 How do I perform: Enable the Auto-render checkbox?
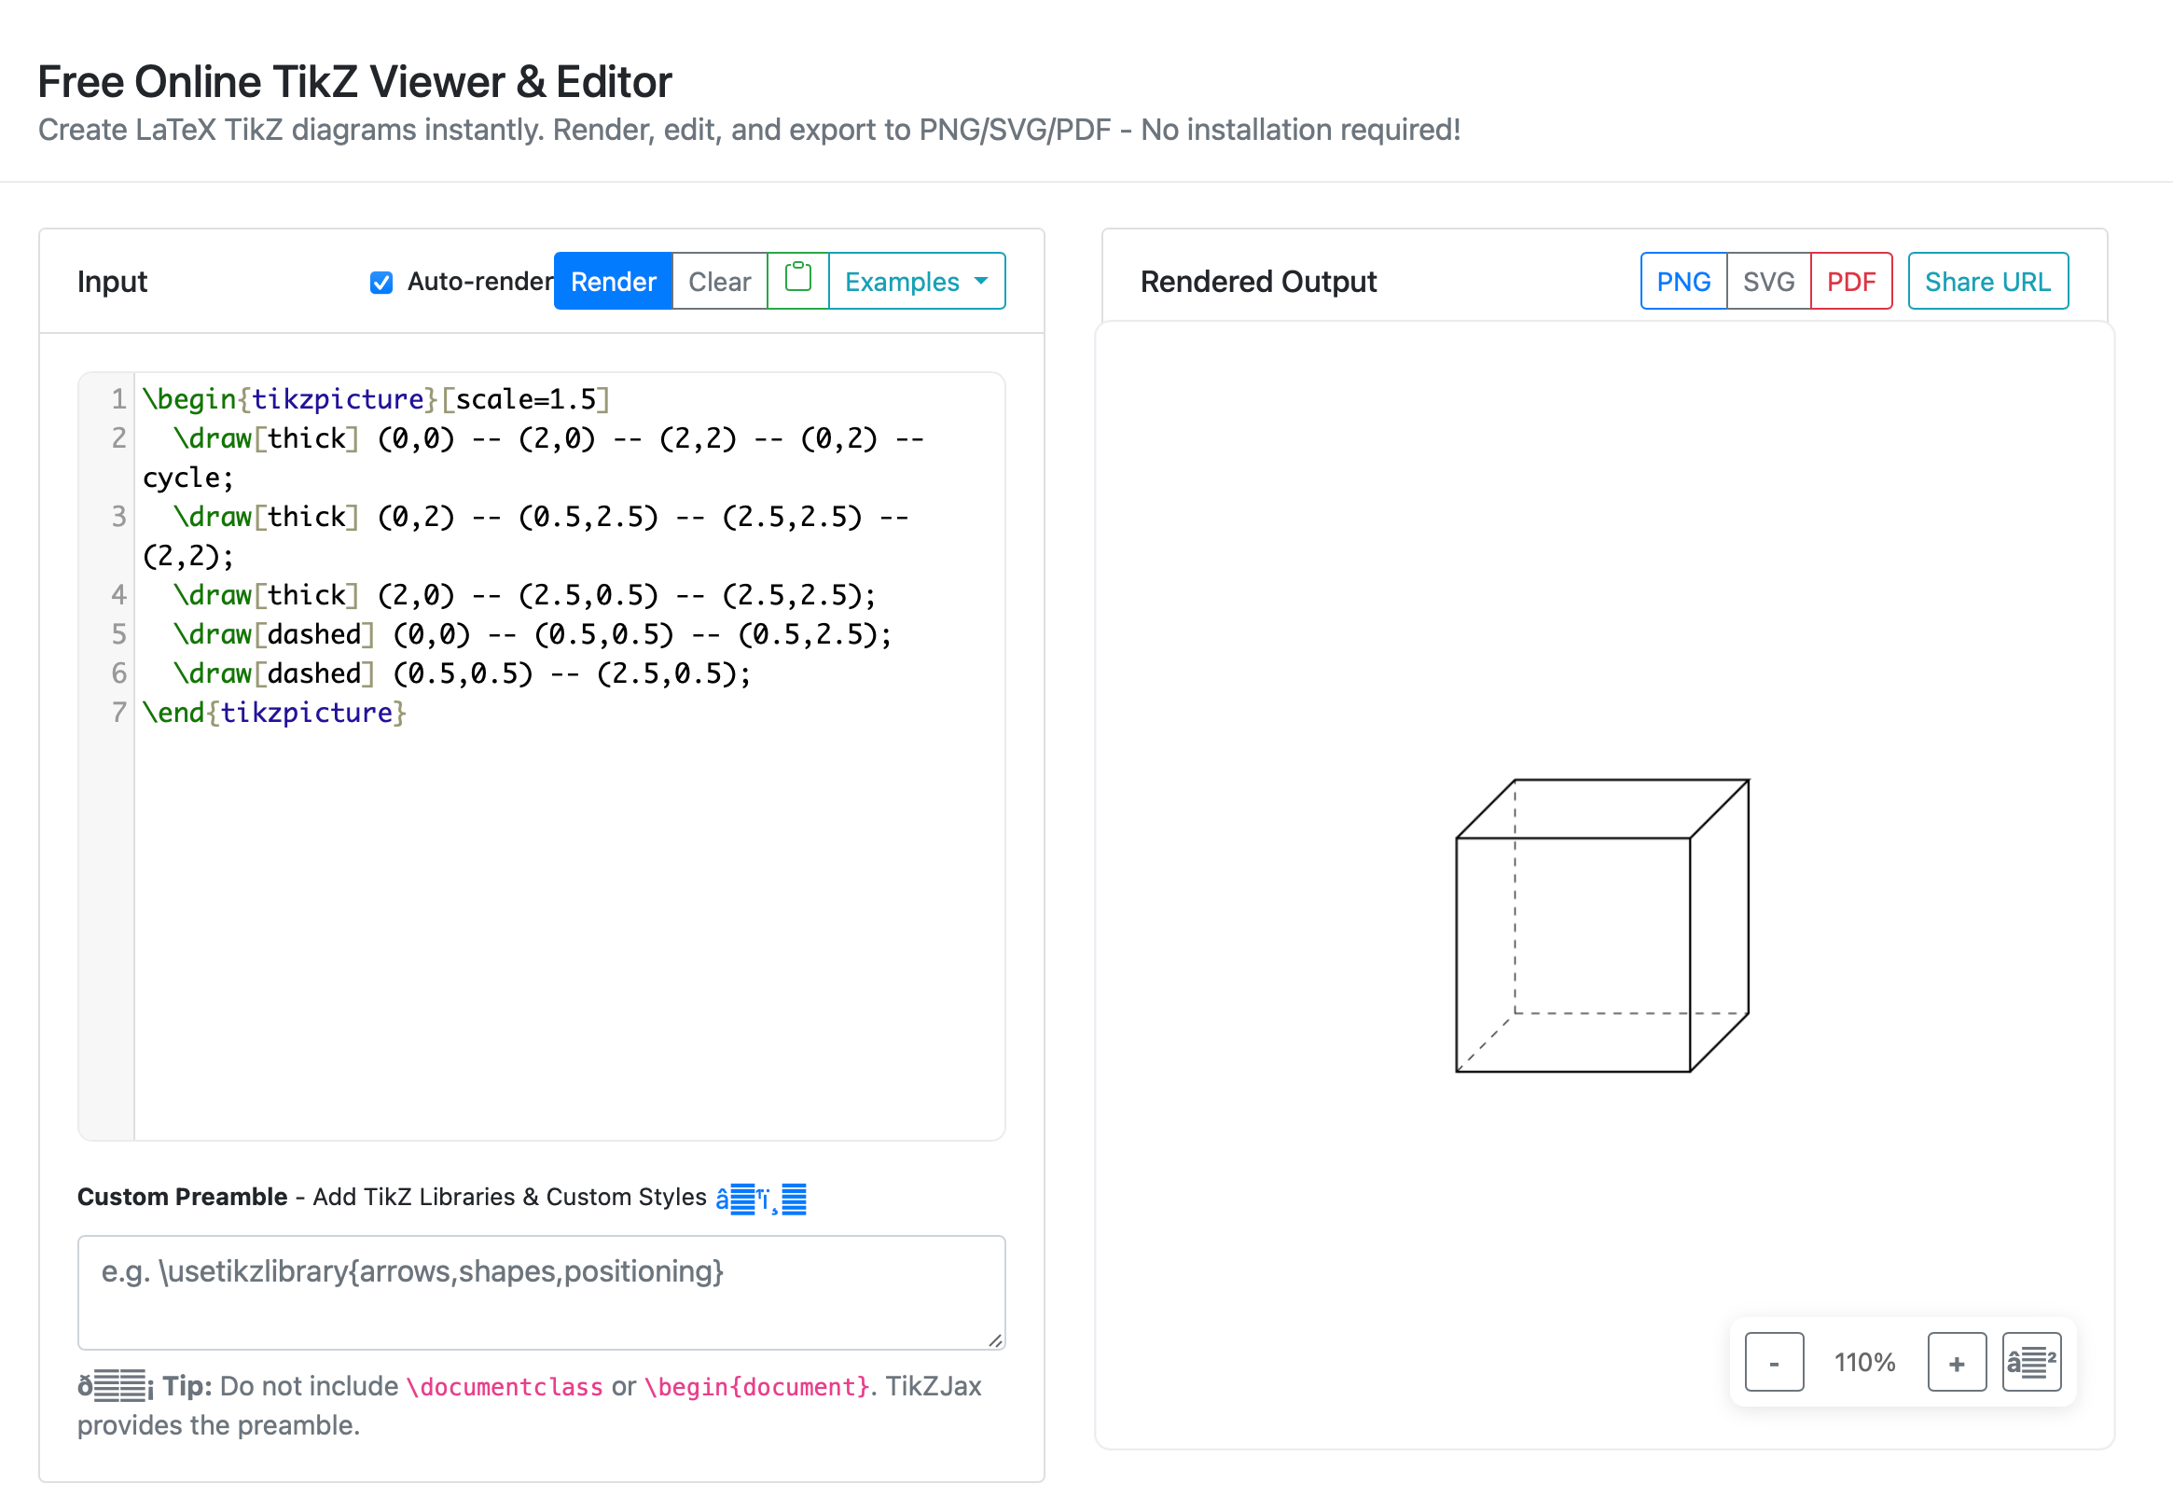[x=381, y=283]
